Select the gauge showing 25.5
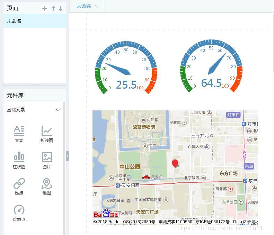This screenshot has height=235, width=274. coord(126,68)
